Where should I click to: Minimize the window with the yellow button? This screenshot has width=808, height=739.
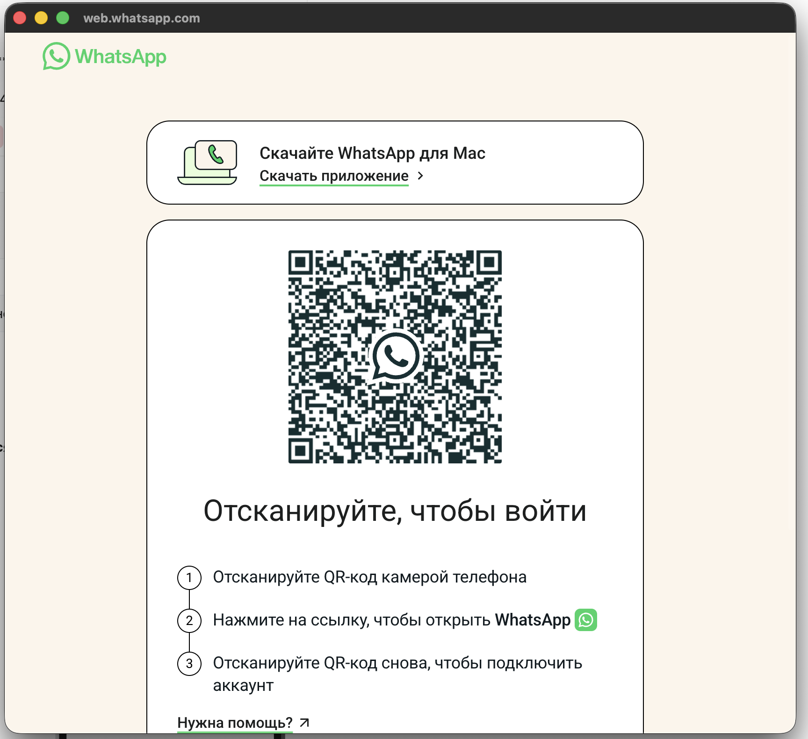tap(41, 18)
